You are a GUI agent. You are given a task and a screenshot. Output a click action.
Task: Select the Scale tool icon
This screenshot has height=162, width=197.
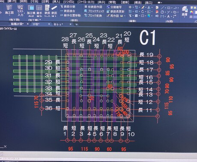click(x=149, y=12)
